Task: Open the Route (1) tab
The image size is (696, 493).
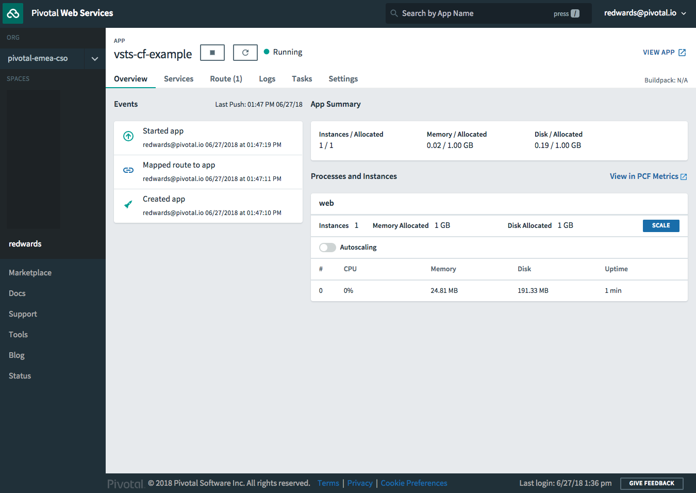Action: tap(226, 79)
